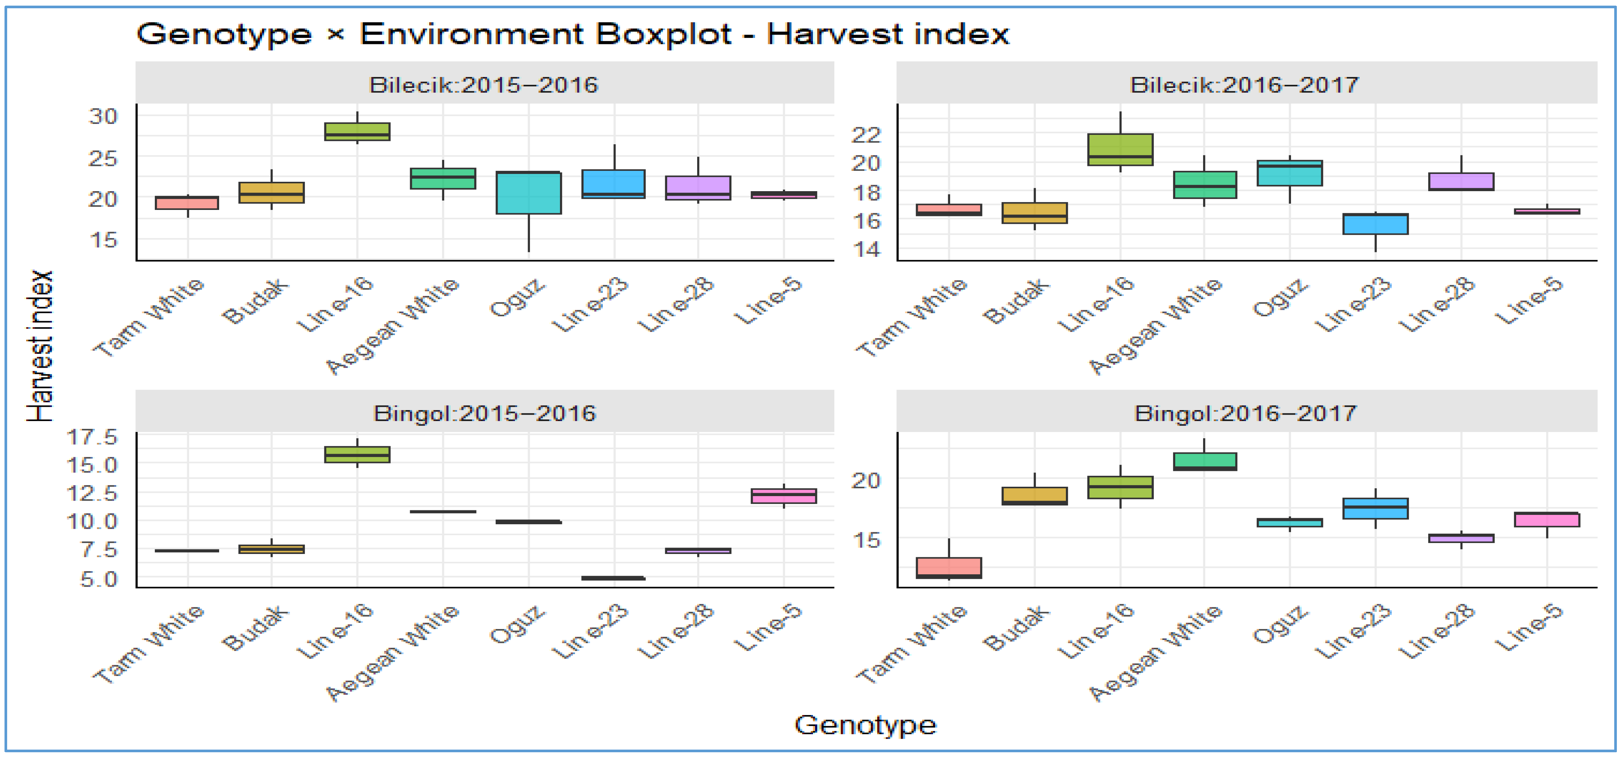Select the green Line-16 box in Bilecik:2015−2016

357,131
